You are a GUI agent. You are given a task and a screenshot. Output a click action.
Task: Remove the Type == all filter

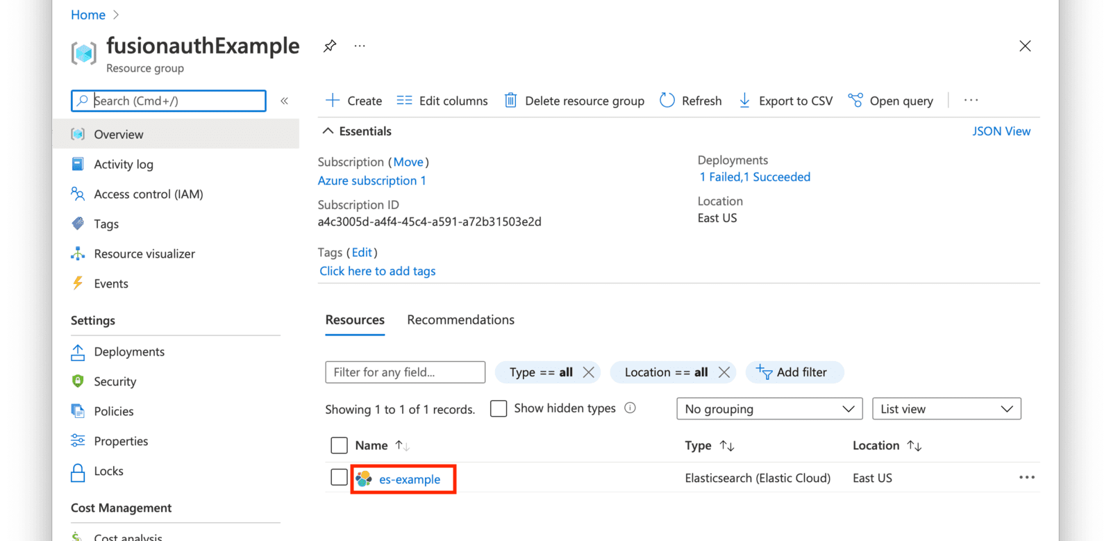pos(589,372)
